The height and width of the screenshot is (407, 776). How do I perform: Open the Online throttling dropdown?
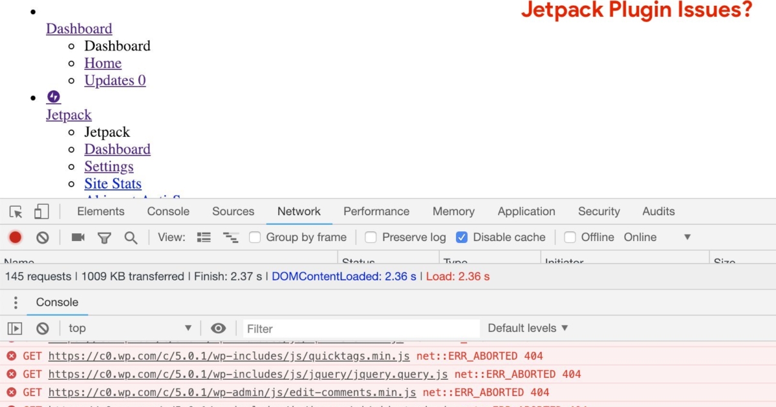coord(657,238)
